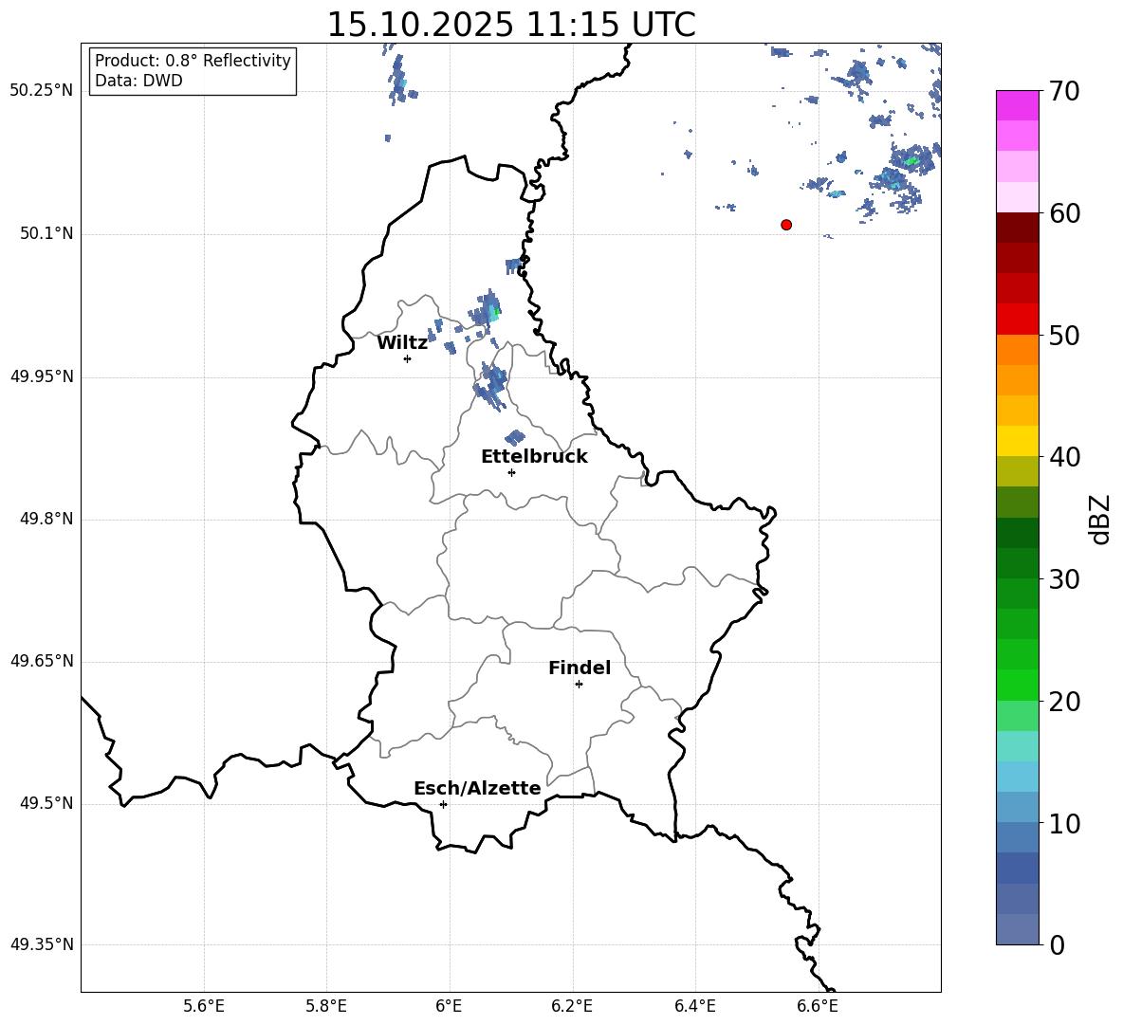Screen dimensions: 1123x1025
Task: Click the 'Data: DWD' text
Action: 138,81
